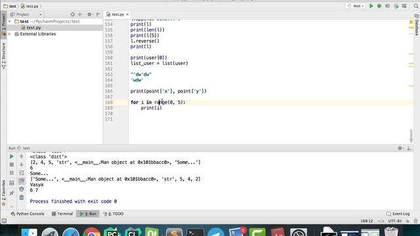Click the yellow inspection indicator square
Viewport: 420px width, 236px height.
[x=411, y=22]
